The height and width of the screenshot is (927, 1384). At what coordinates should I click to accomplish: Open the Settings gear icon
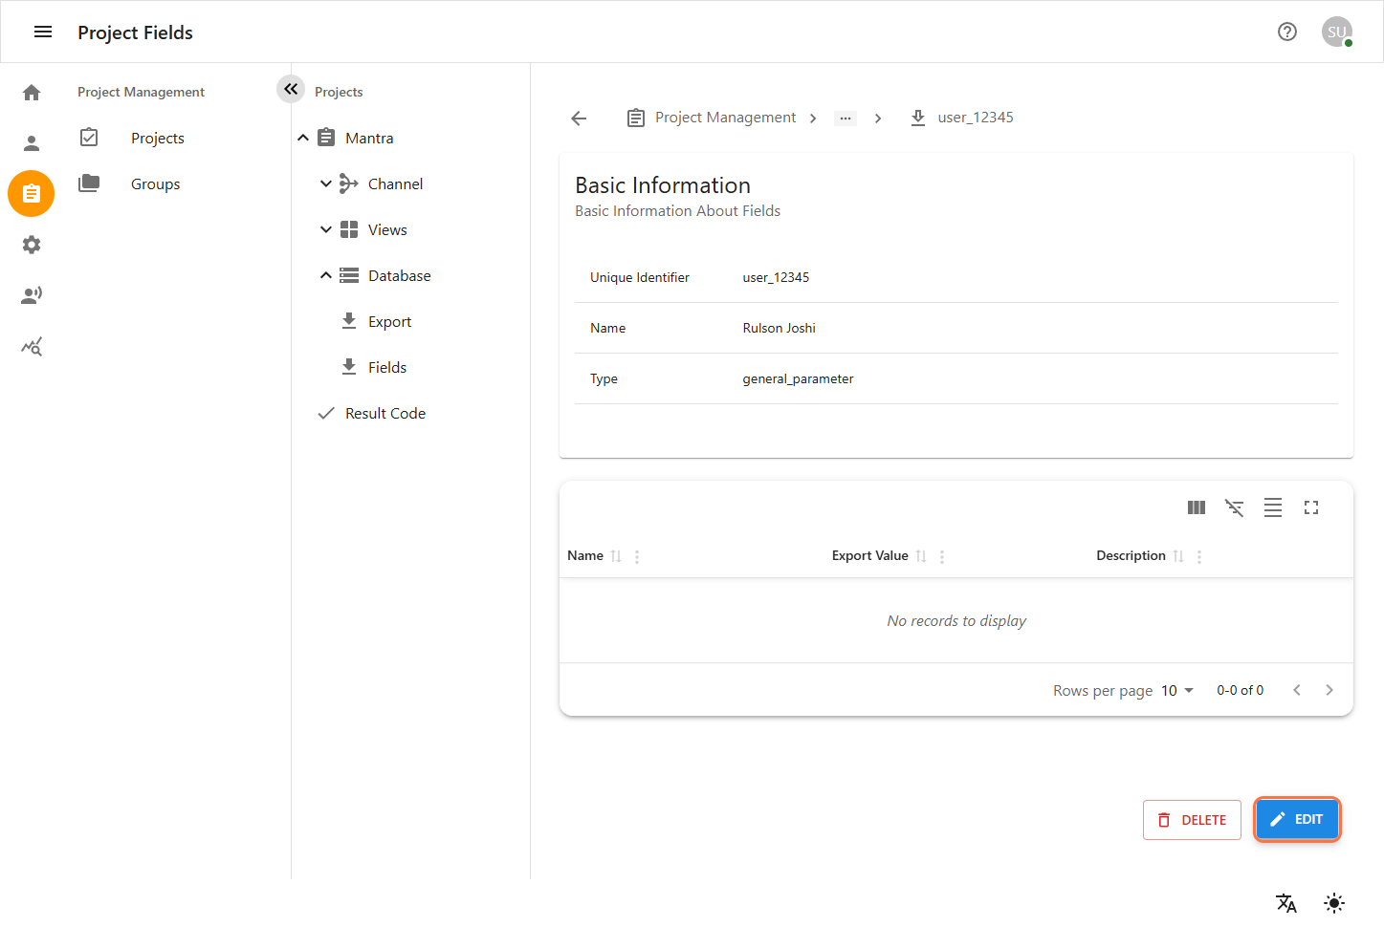(x=31, y=245)
